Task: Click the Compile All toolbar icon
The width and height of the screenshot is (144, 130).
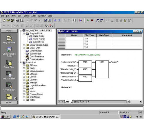Action: tap(50, 20)
